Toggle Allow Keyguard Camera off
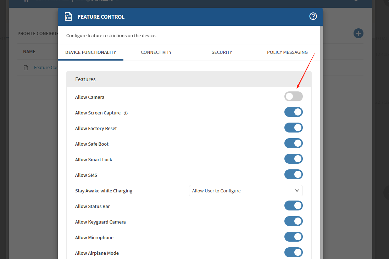Screen dimensions: 389x259 [x=293, y=221]
